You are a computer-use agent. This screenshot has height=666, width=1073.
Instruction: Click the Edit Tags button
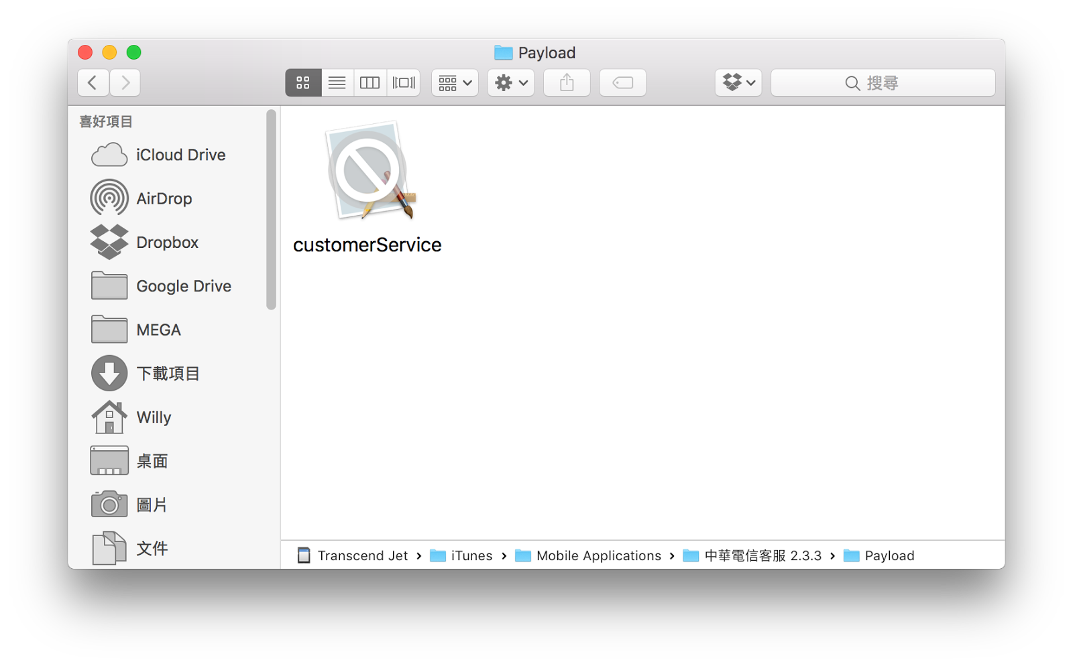623,83
